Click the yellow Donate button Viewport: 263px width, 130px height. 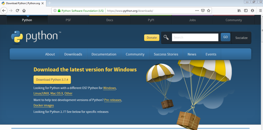(152, 38)
